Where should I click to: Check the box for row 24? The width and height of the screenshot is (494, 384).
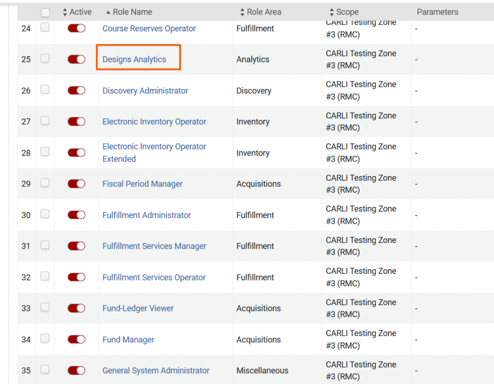(45, 27)
